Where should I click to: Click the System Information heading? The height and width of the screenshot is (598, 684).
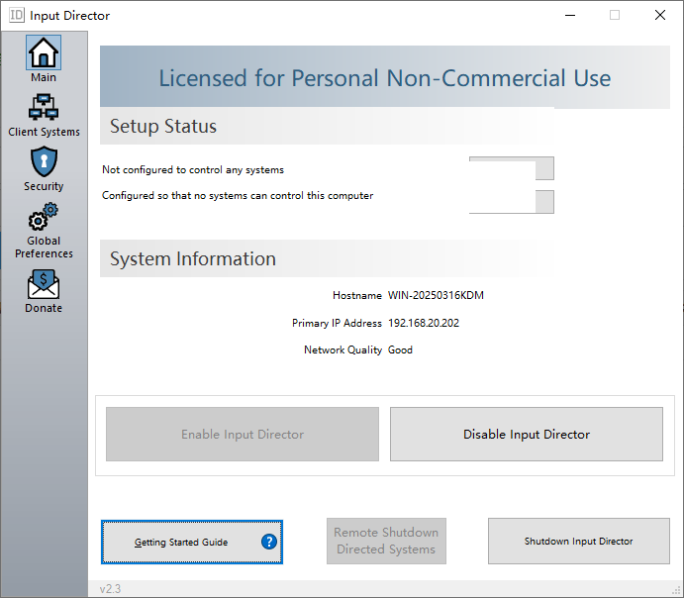pos(193,258)
